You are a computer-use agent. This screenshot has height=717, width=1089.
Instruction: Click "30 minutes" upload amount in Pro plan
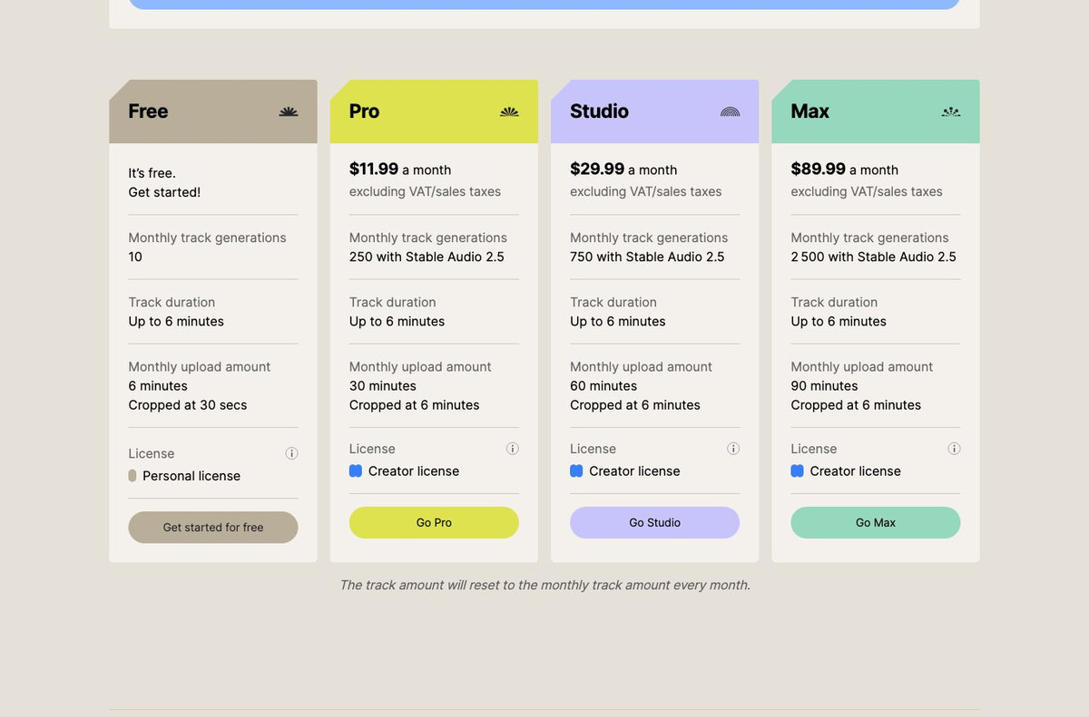click(x=383, y=386)
